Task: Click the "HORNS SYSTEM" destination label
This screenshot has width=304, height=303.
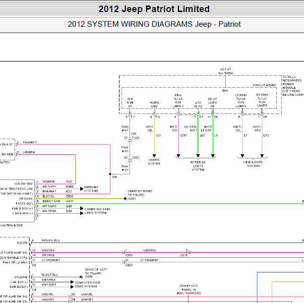Action: click(x=154, y=162)
